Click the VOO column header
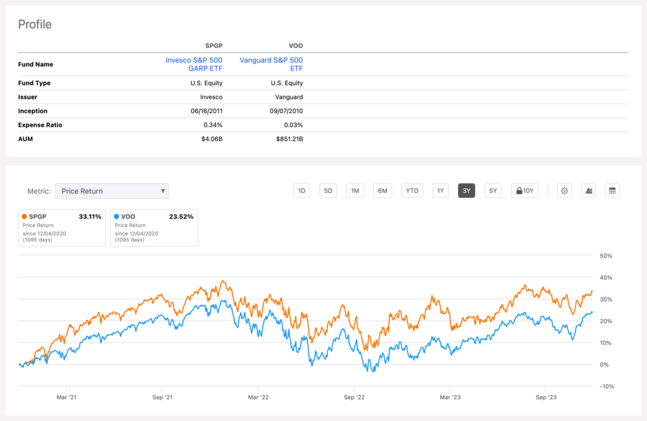Viewport: 647px width, 421px height. point(296,46)
